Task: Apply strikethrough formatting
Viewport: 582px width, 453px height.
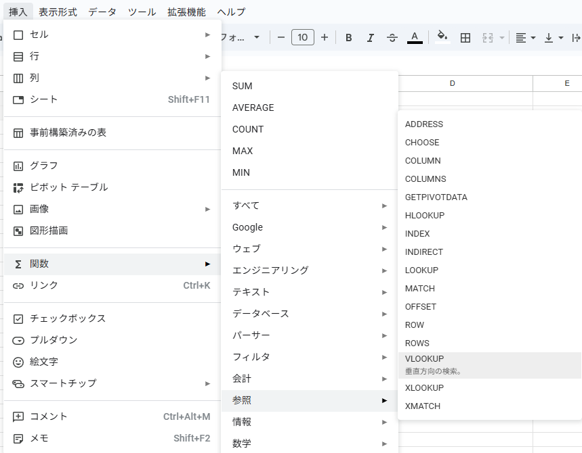Action: point(392,37)
